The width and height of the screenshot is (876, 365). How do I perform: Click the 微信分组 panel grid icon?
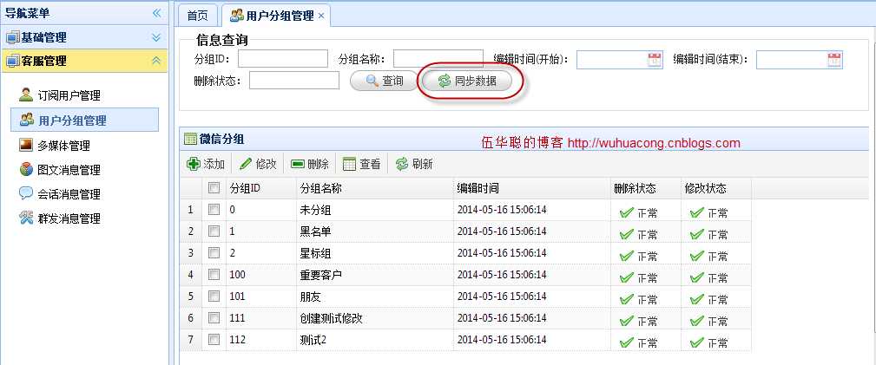(190, 139)
